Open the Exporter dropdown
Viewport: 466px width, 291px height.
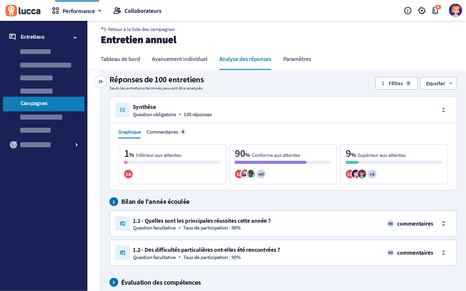pyautogui.click(x=438, y=83)
